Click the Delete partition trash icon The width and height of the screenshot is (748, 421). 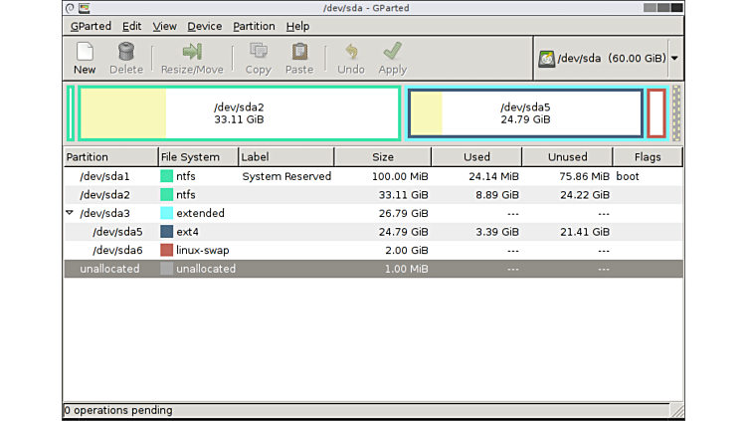point(126,52)
